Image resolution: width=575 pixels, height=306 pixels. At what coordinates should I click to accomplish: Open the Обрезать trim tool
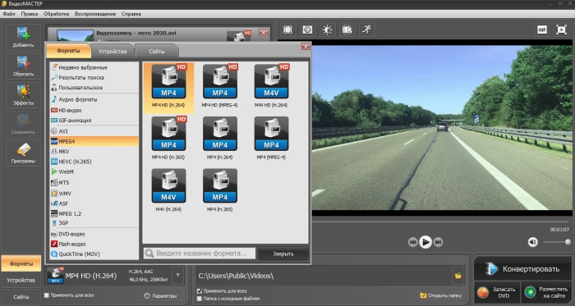pos(23,66)
